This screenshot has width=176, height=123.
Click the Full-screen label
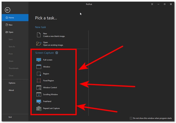click(x=48, y=60)
